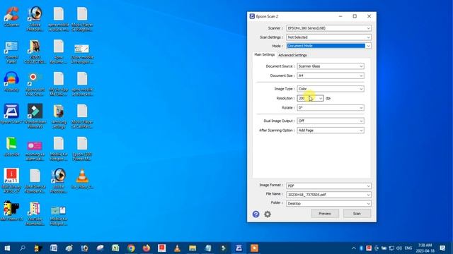Open the Epson Scan 2 desktop shortcut
Image resolution: width=453 pixels, height=254 pixels.
coord(11,114)
